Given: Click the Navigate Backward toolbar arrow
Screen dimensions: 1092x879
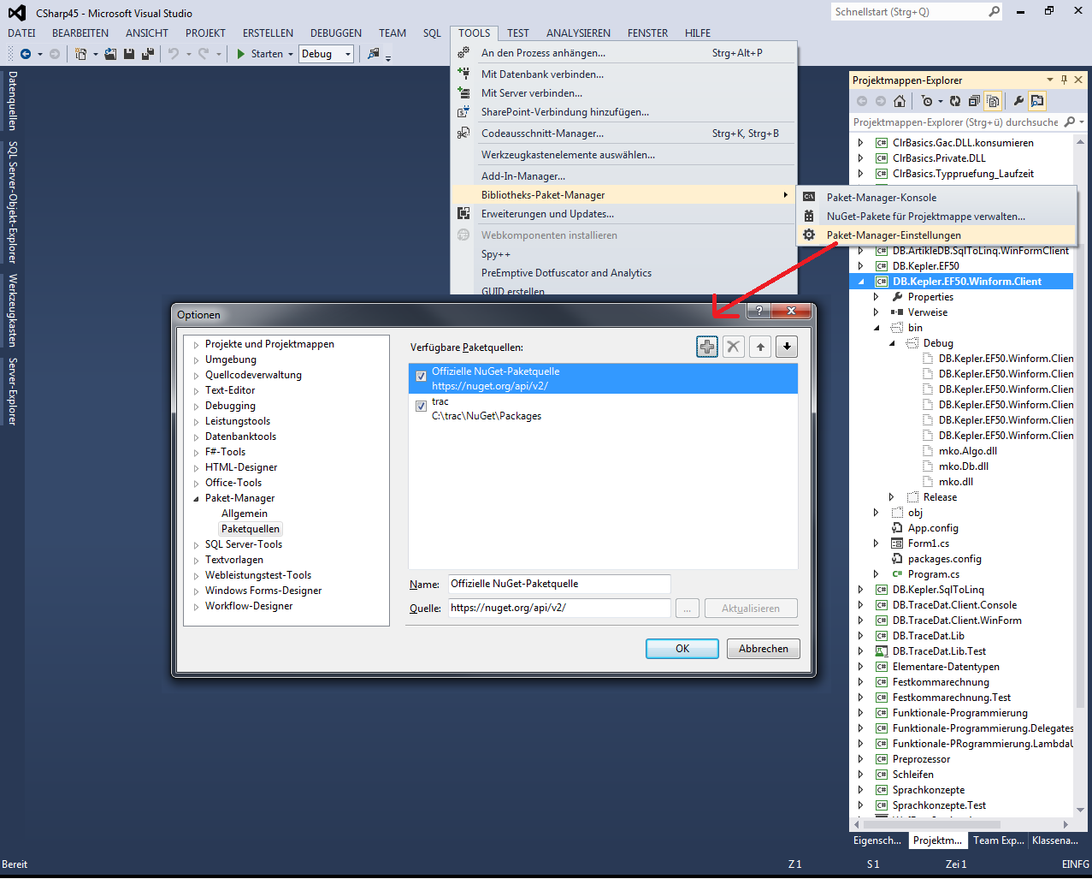Looking at the screenshot, I should tap(26, 54).
